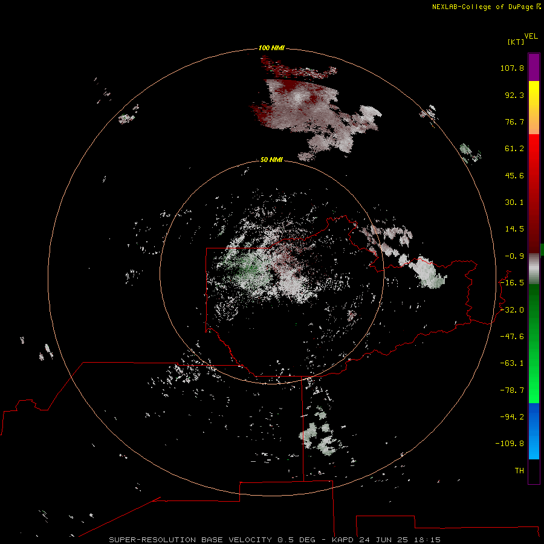
Task: Click the -109.8 legend value
Action: [510, 444]
